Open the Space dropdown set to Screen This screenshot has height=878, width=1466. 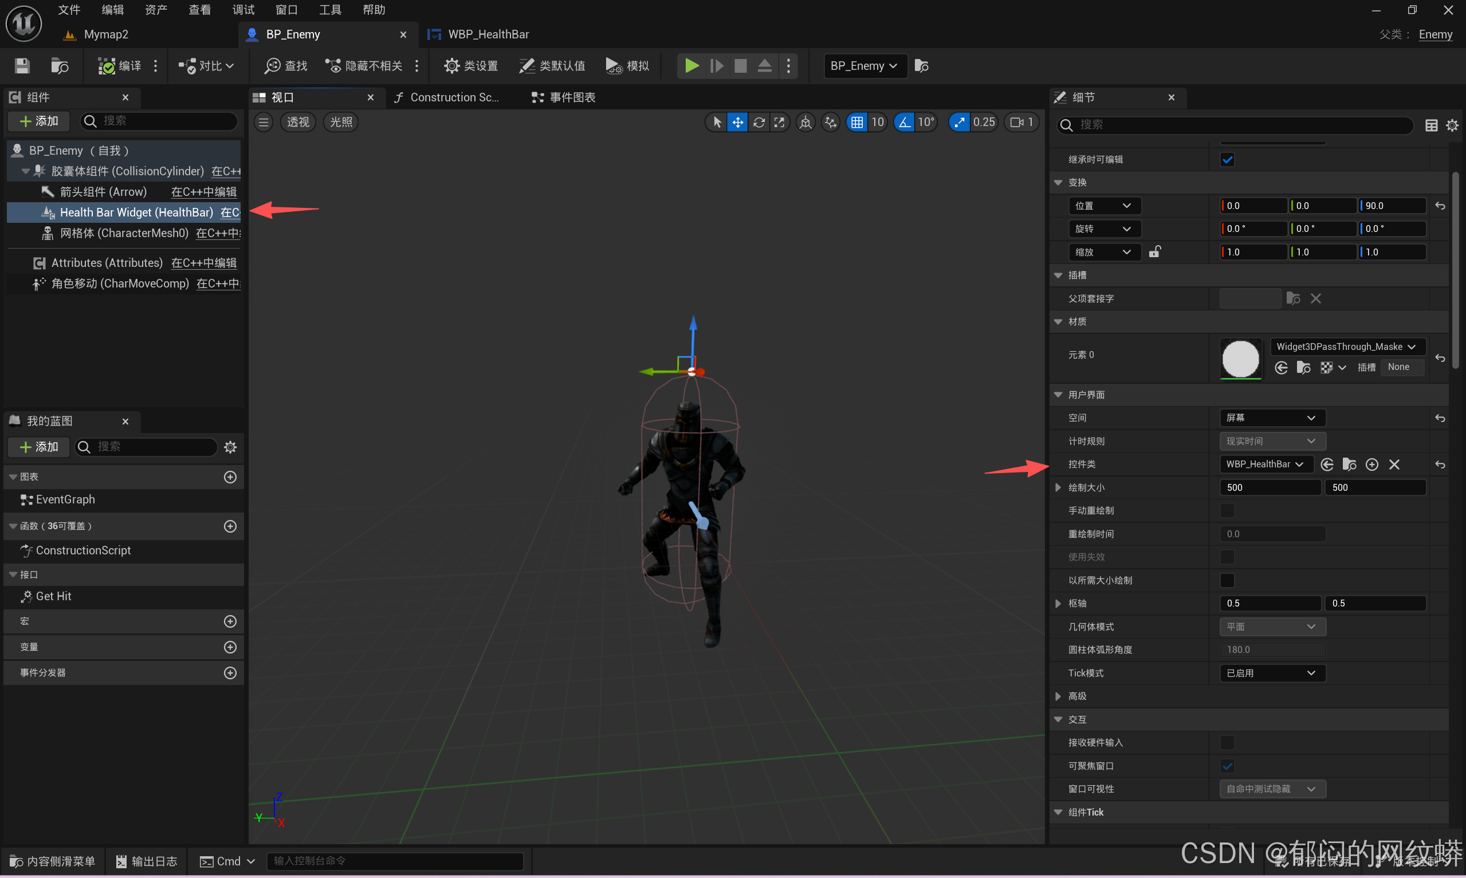1271,418
